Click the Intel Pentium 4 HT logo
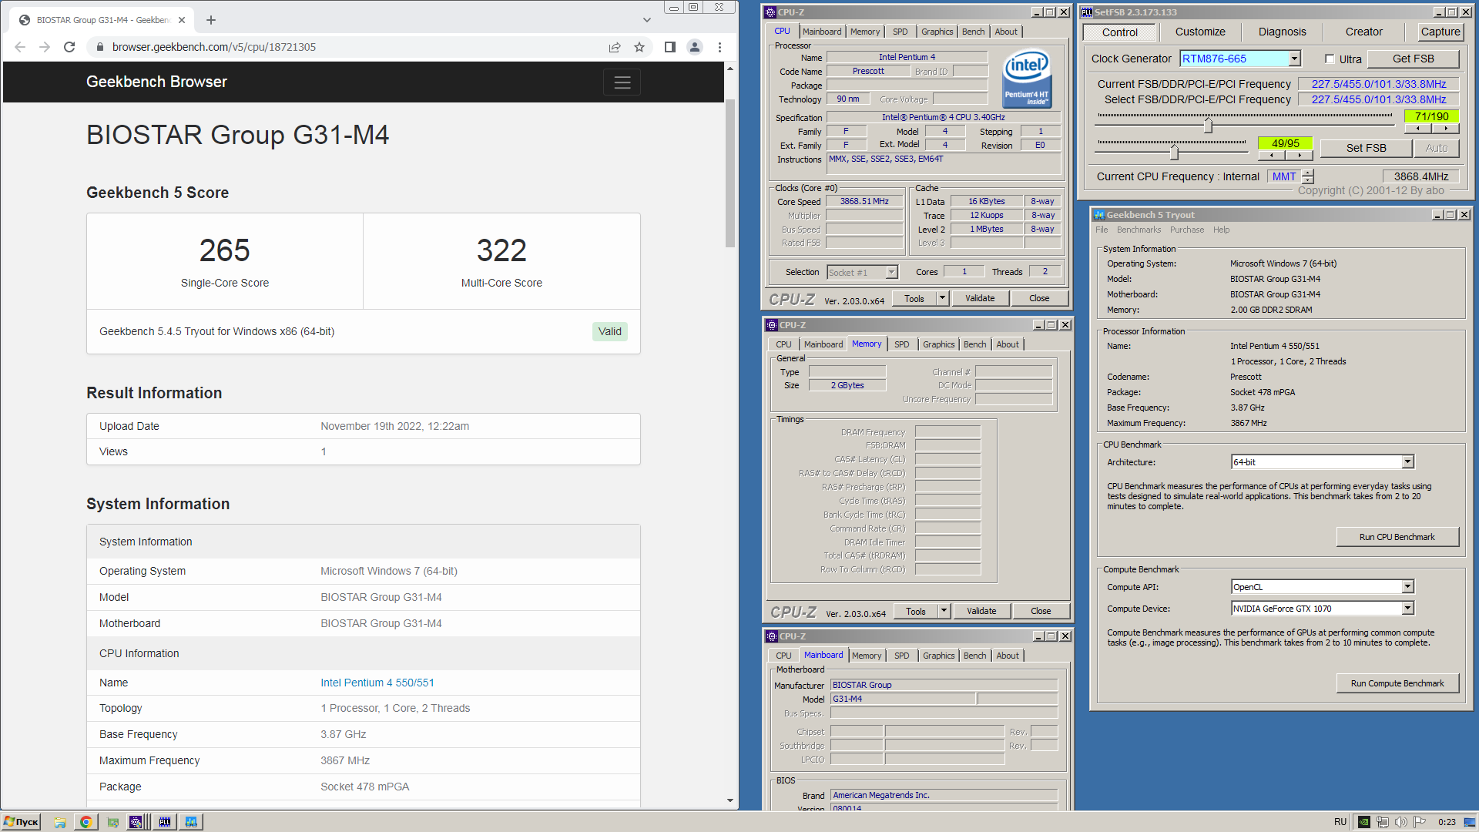The image size is (1479, 832). pyautogui.click(x=1027, y=78)
